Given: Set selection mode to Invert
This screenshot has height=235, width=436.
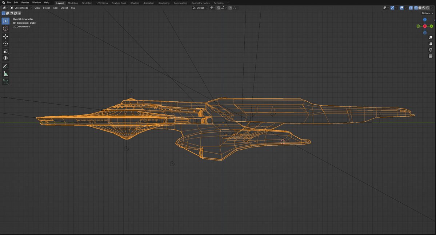Looking at the screenshot, I should (15, 13).
